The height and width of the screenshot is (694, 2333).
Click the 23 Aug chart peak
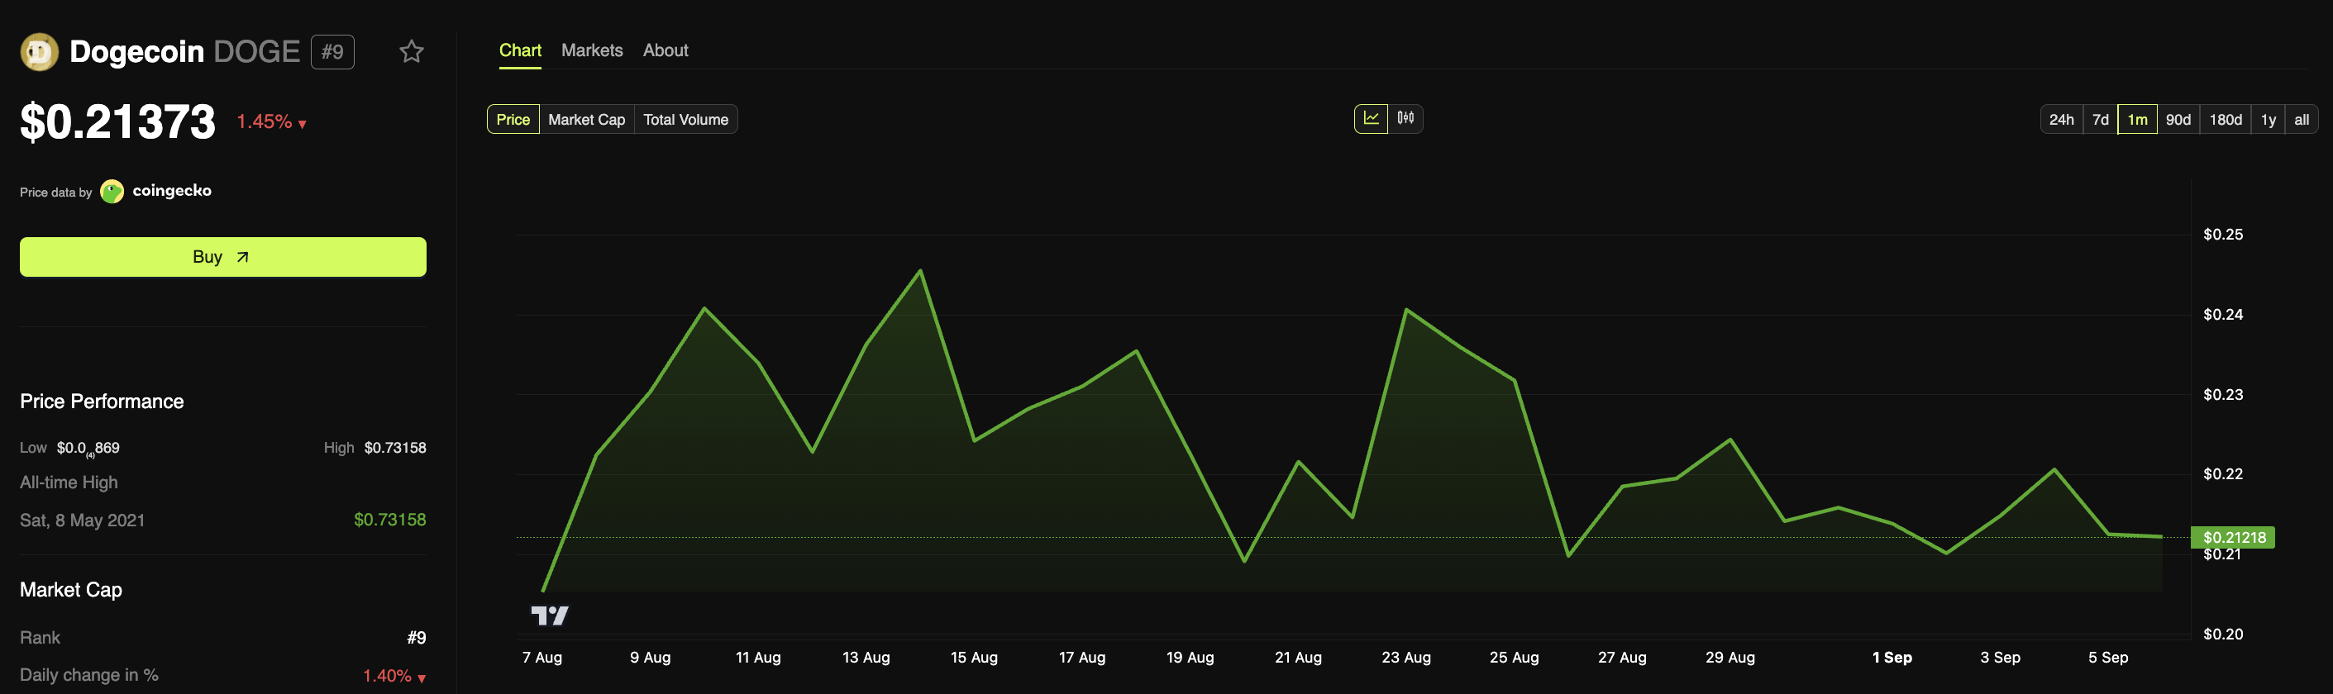[x=1405, y=310]
